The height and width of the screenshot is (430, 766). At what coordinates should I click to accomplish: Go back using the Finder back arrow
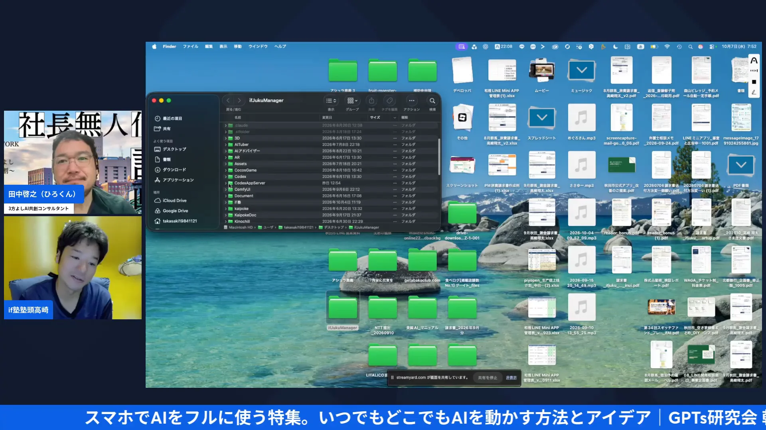(x=228, y=100)
